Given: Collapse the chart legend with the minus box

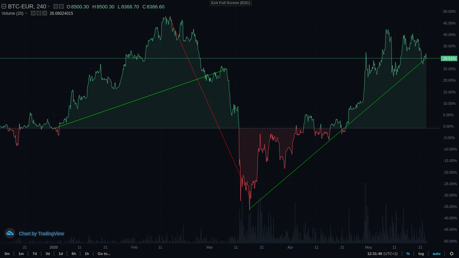Looking at the screenshot, I should click(x=4, y=6).
